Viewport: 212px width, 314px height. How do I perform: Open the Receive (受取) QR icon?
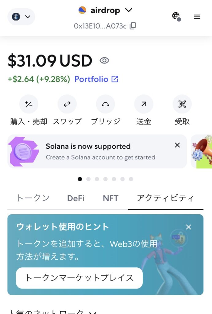click(x=182, y=104)
